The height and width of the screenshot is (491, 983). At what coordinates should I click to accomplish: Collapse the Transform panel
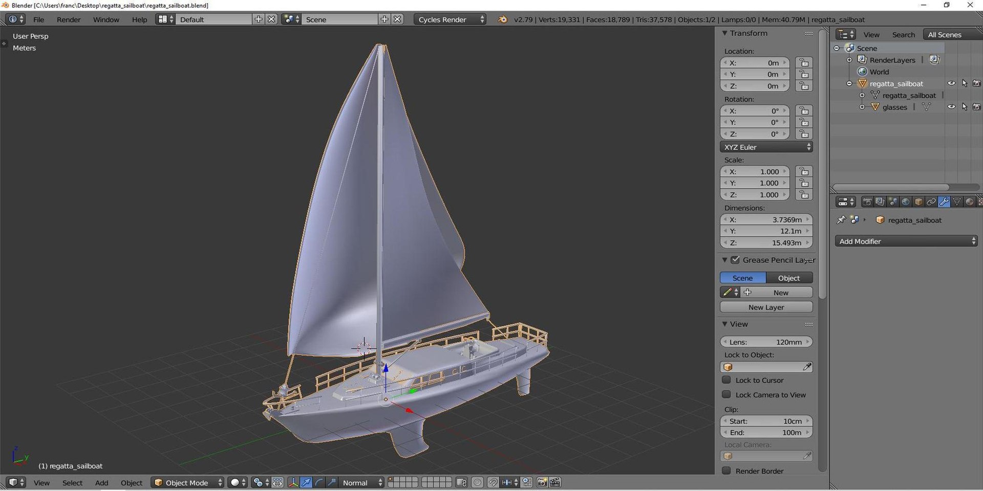[x=724, y=33]
